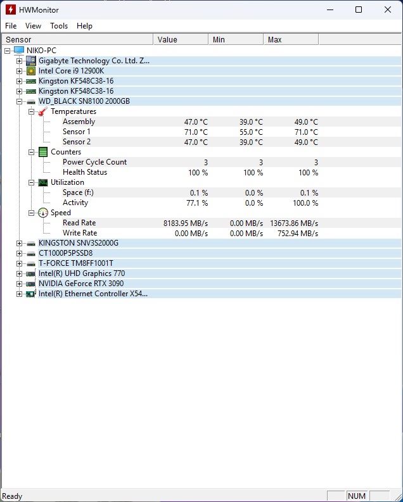The height and width of the screenshot is (502, 403).
Task: Click the NUM indicator in status bar
Action: 357,496
